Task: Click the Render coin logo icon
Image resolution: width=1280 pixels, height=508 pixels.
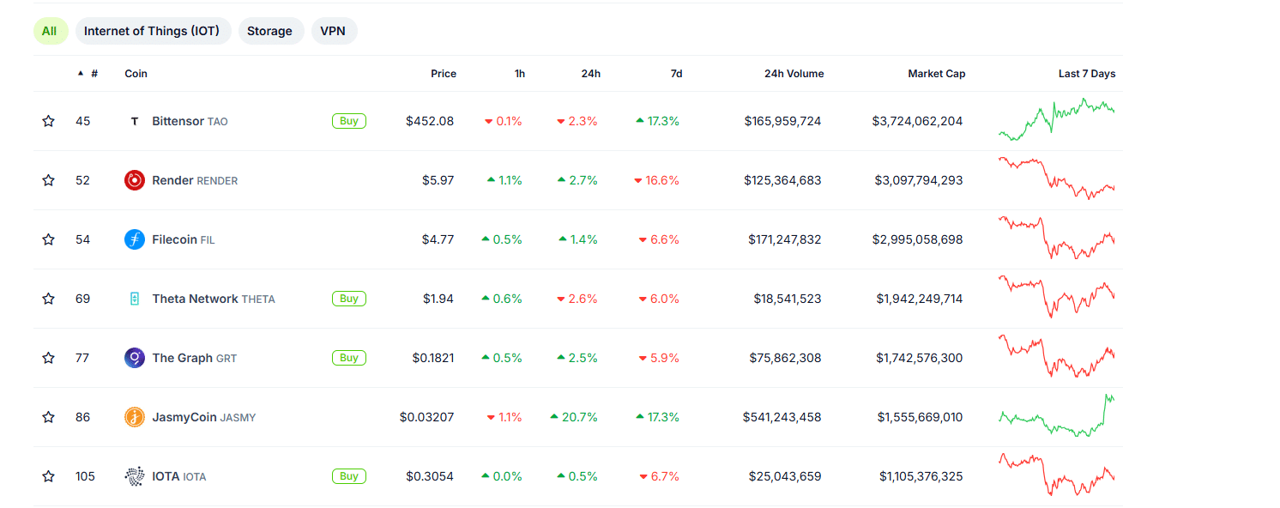Action: [x=135, y=180]
